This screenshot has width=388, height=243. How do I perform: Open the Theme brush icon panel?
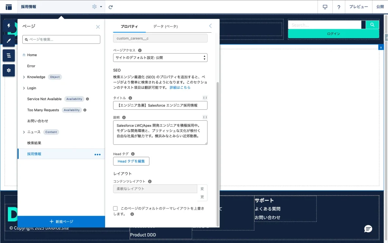coord(9,39)
